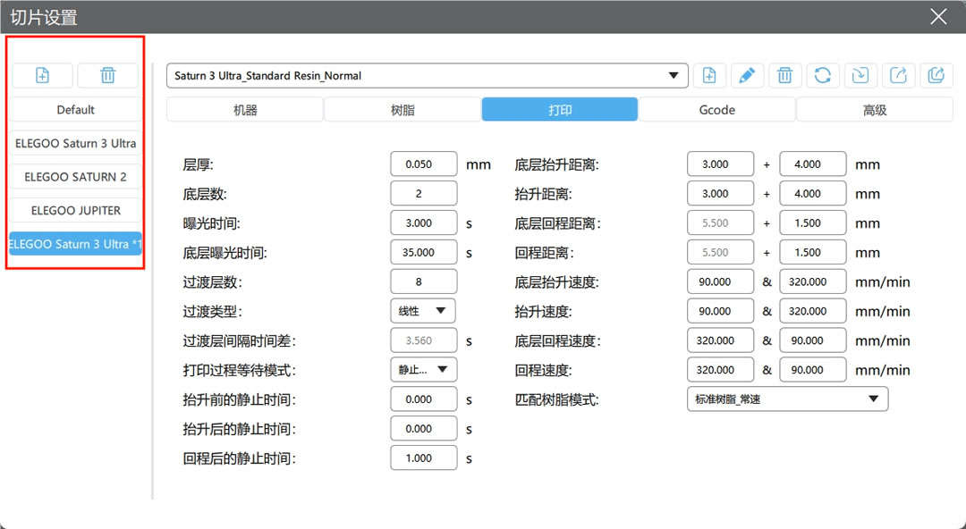Click the 切片设置 window title
The height and width of the screenshot is (529, 966).
(44, 17)
